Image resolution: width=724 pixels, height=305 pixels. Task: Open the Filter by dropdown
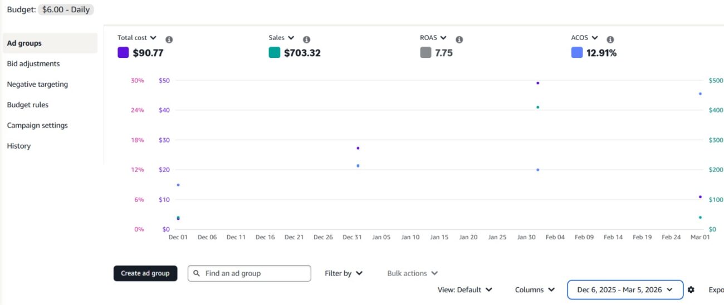tap(344, 273)
